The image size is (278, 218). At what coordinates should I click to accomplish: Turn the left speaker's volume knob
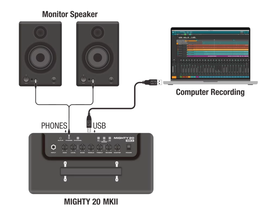coord(26,79)
